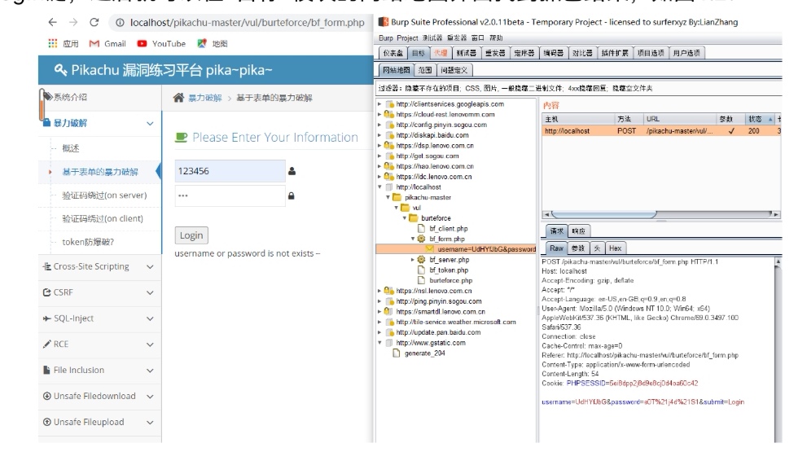Switch to the 响应 response tab
The width and height of the screenshot is (794, 452).
click(x=579, y=231)
